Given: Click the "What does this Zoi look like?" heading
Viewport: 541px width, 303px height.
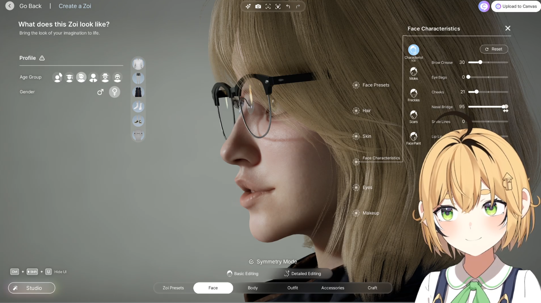Looking at the screenshot, I should pyautogui.click(x=64, y=24).
